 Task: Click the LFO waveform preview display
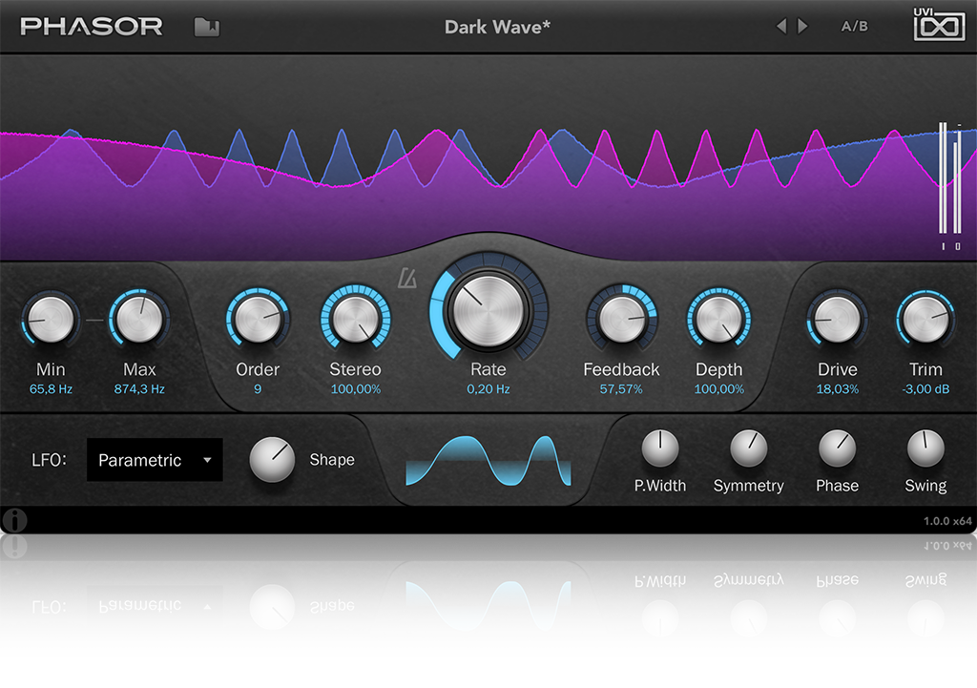(488, 461)
